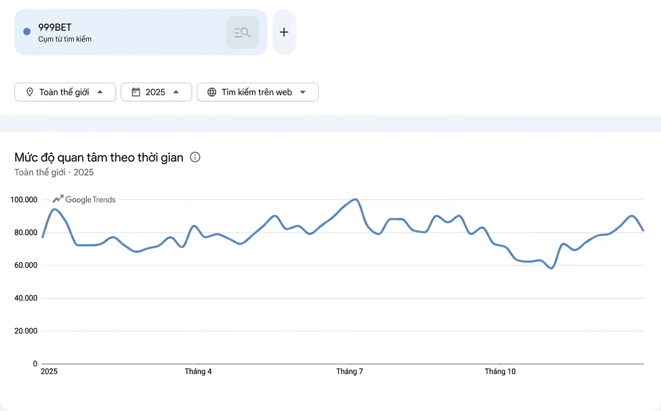The image size is (661, 411).
Task: Click the 100.000 value on the vertical axis
Action: coord(24,200)
